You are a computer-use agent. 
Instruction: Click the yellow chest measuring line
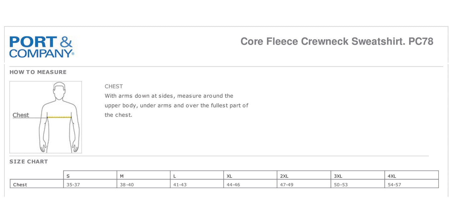coord(59,117)
